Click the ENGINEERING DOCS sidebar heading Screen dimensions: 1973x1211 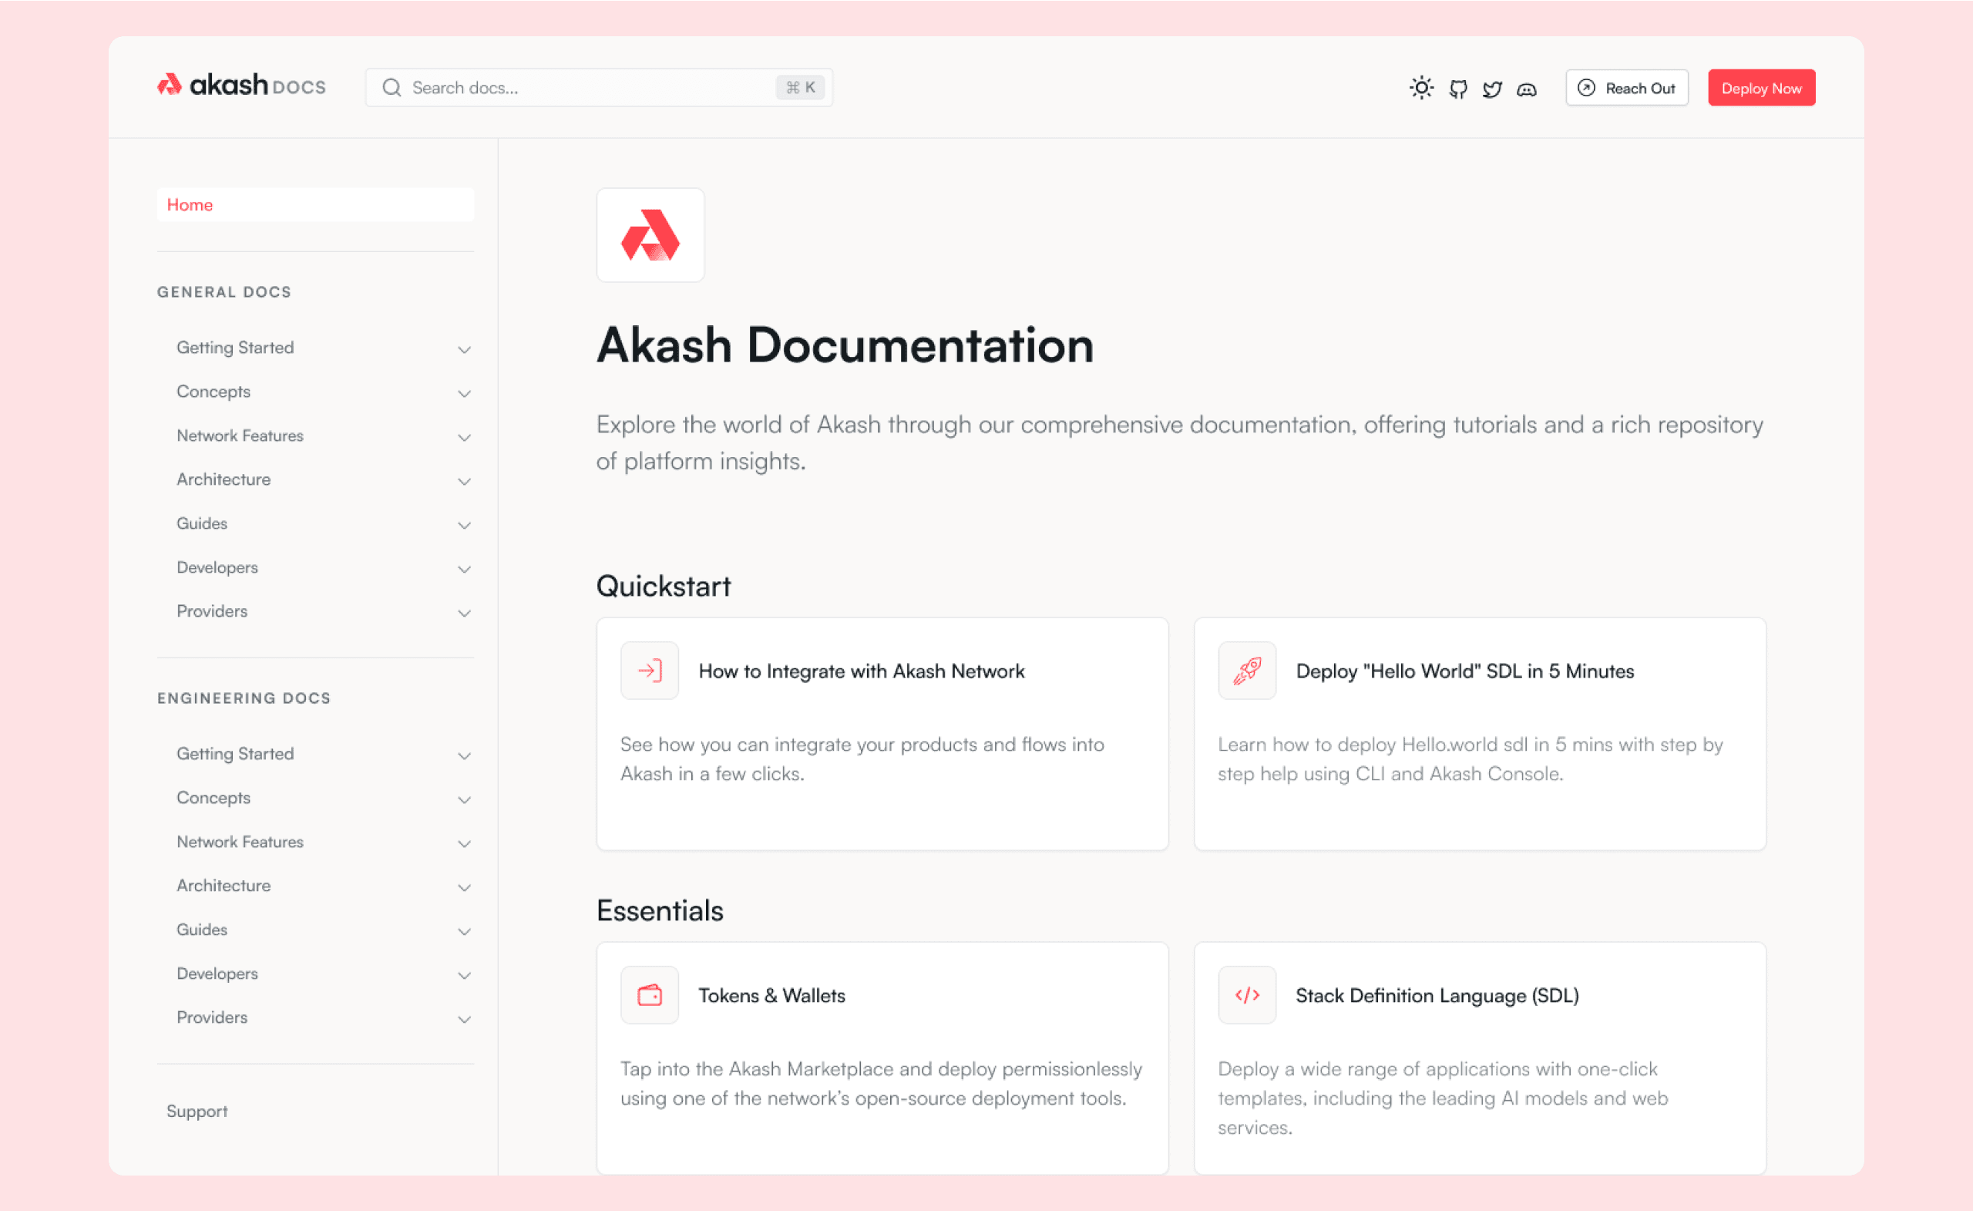pos(244,698)
